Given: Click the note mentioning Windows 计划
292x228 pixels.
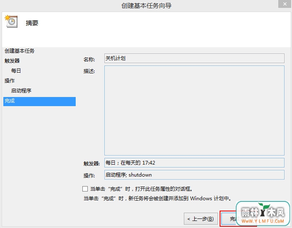Looking at the screenshot, I should click(x=158, y=199).
